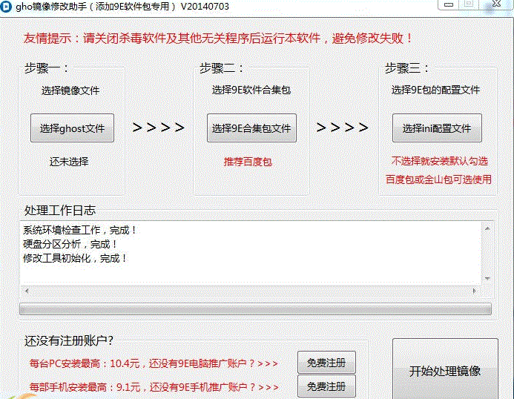Click 免费注册 for mobile promotion account

[326, 386]
